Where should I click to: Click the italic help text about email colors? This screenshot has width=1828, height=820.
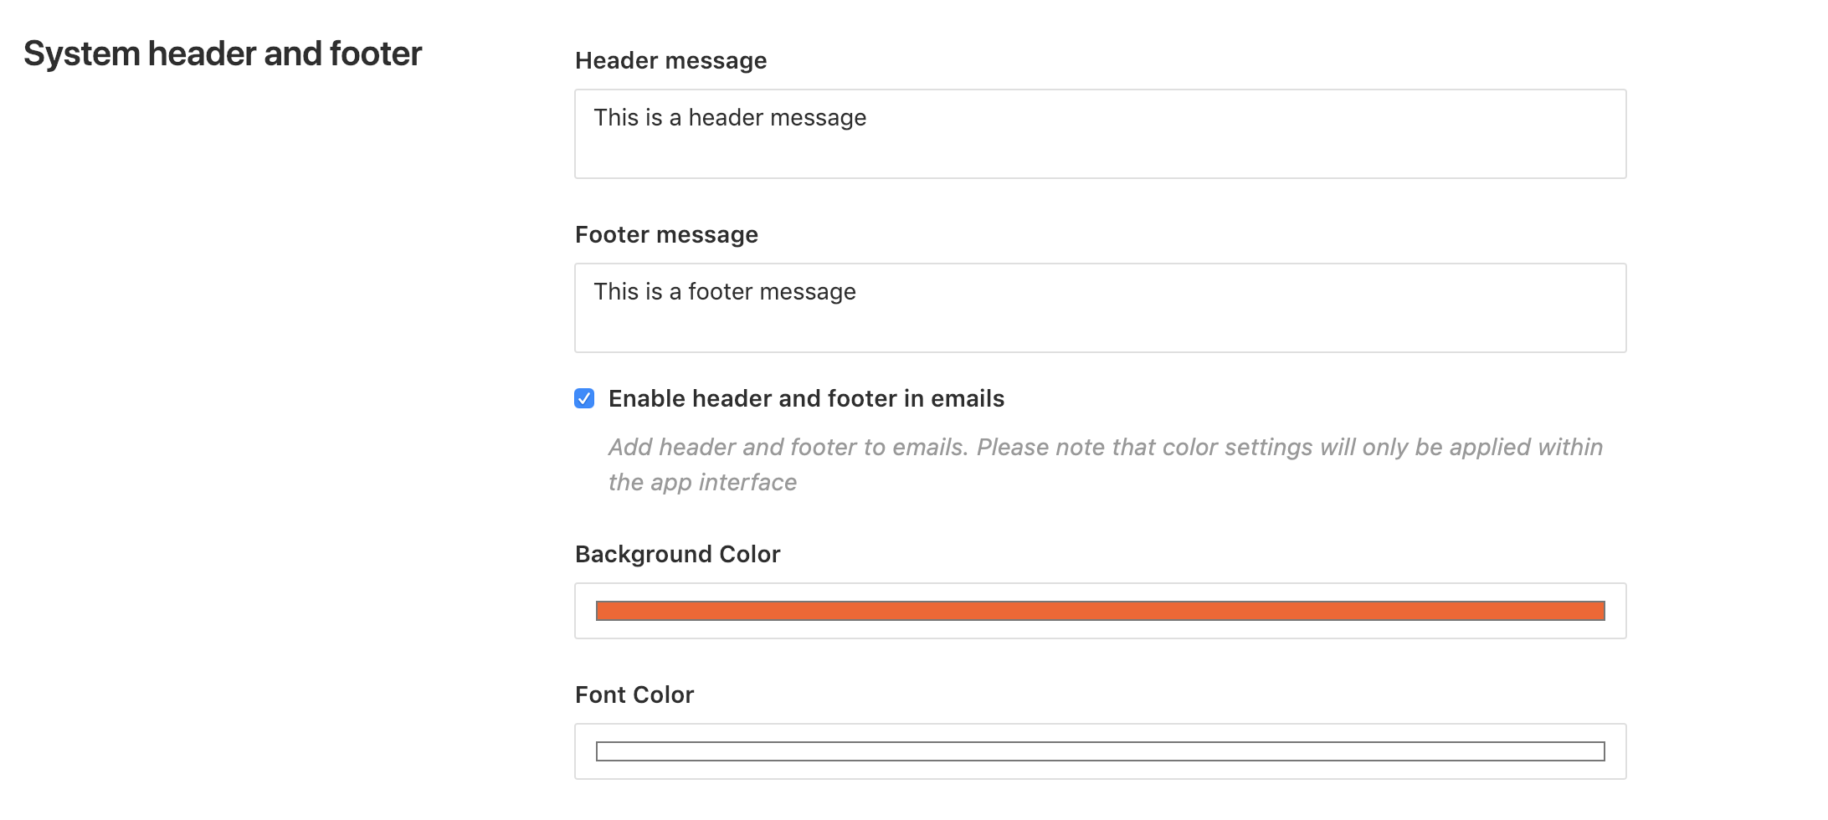[1105, 464]
